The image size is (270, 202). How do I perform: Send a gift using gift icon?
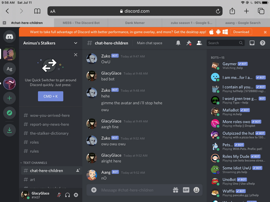tap(175, 190)
